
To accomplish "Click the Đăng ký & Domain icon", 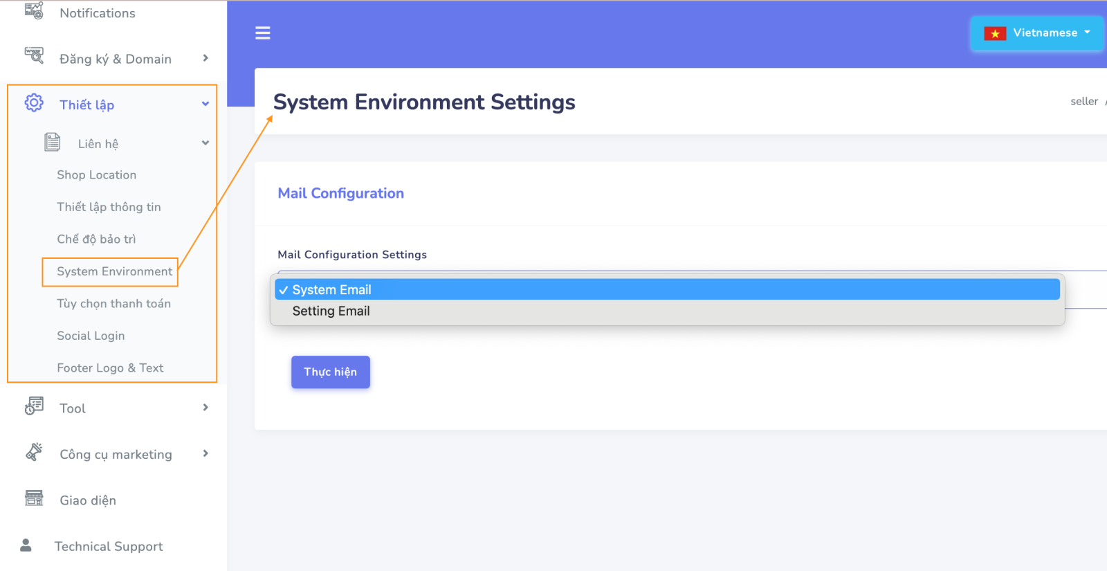I will [34, 56].
